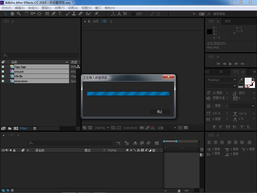Create a new folder in Project panel
The width and height of the screenshot is (257, 193).
coord(10,128)
